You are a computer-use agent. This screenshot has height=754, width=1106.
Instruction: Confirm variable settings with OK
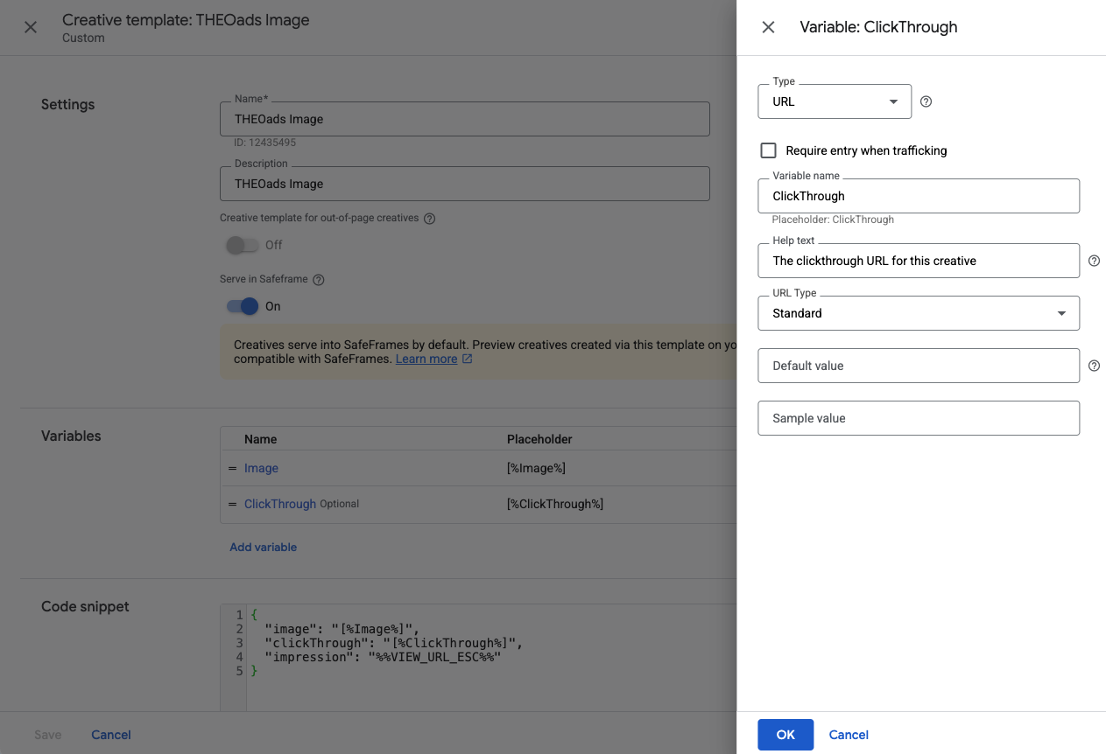[x=785, y=734]
